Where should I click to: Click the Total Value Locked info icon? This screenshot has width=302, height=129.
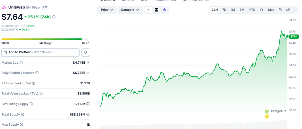click(41, 94)
